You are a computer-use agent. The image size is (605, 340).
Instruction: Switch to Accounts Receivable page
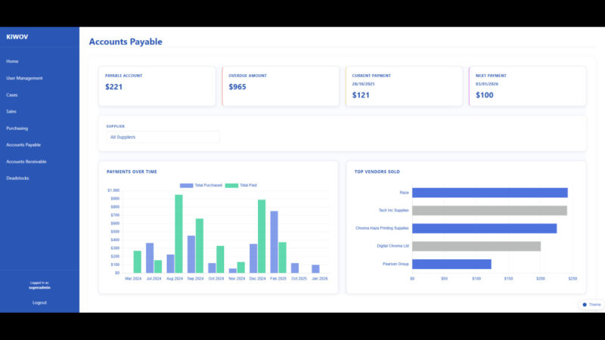click(26, 162)
